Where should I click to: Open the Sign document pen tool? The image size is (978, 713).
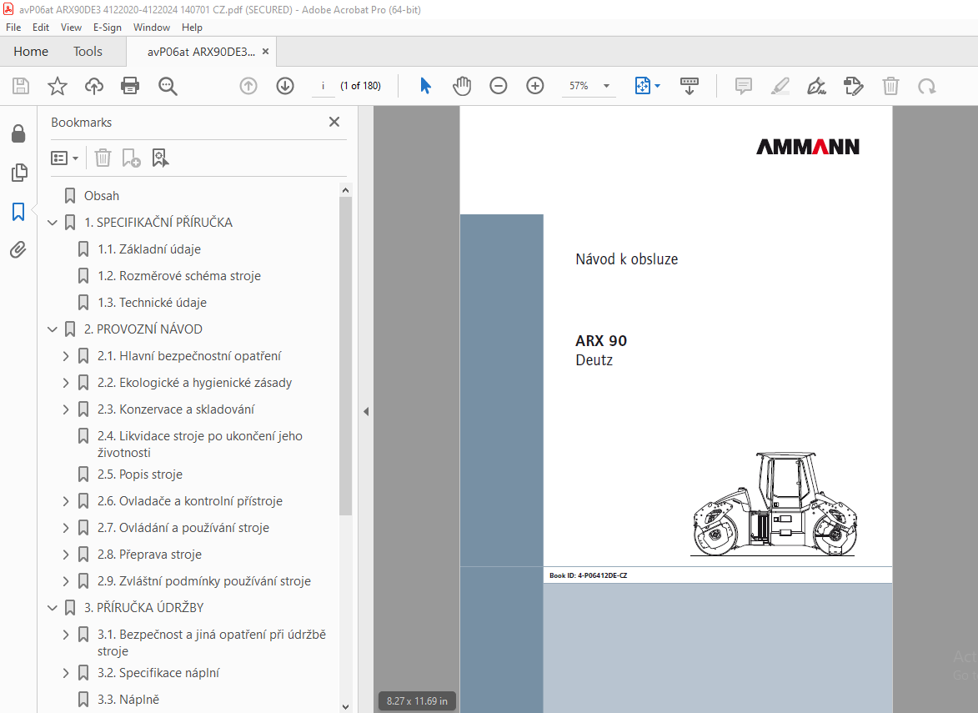pyautogui.click(x=816, y=86)
